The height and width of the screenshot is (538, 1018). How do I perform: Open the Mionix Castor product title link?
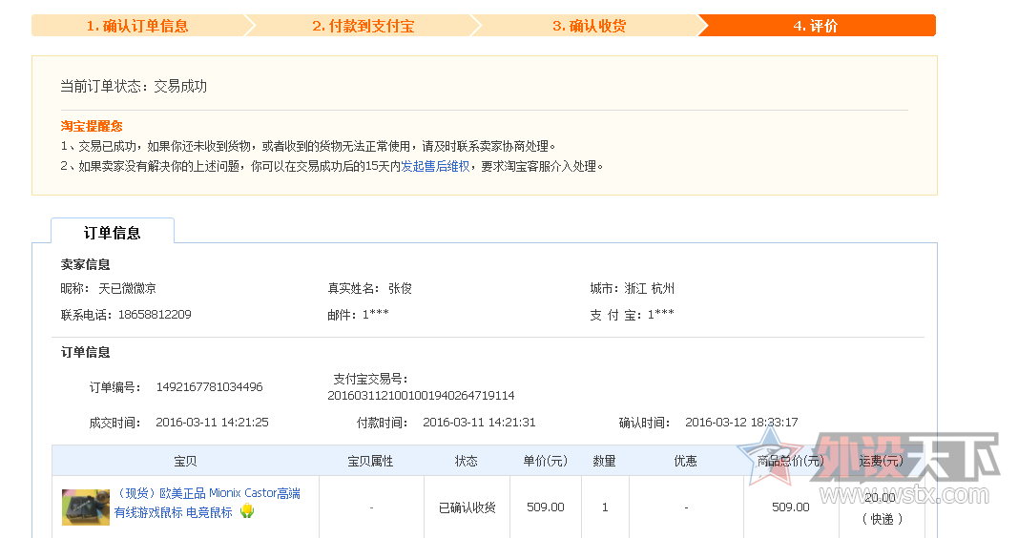click(207, 503)
